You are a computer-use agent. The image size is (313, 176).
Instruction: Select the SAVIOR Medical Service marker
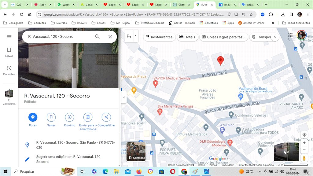(x=156, y=83)
